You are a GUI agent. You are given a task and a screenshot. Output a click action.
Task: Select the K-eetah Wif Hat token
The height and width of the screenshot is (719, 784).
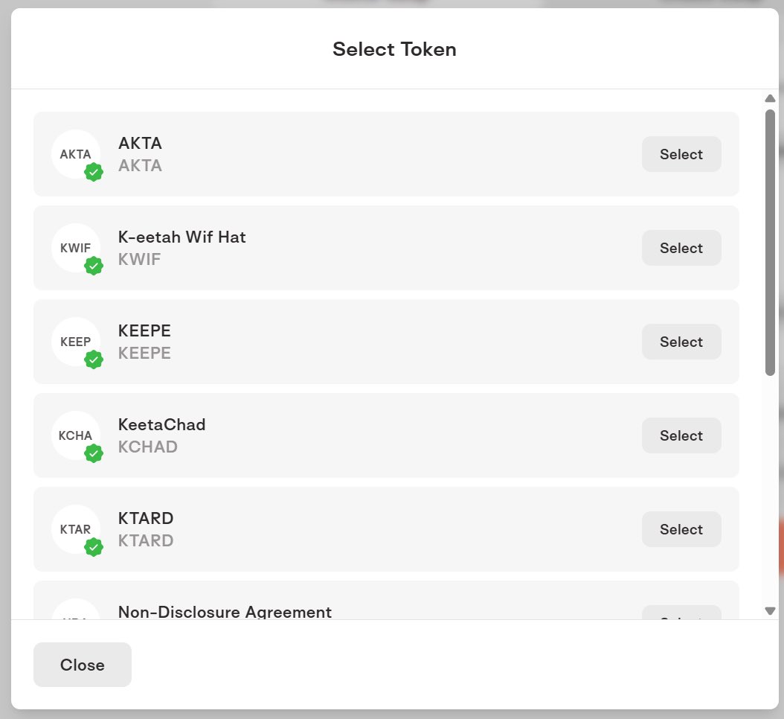coord(681,248)
